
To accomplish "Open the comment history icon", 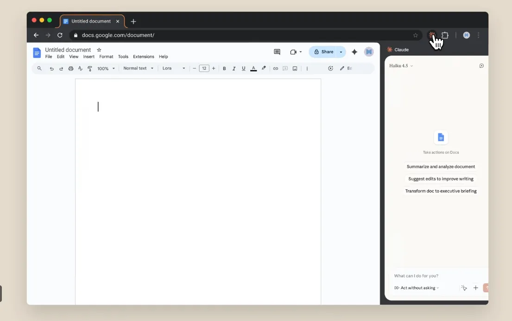I will point(277,52).
